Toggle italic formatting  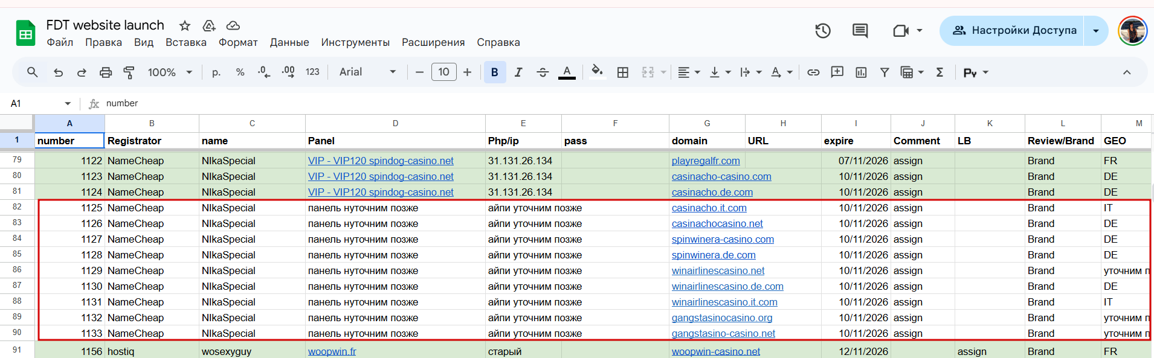click(x=518, y=72)
